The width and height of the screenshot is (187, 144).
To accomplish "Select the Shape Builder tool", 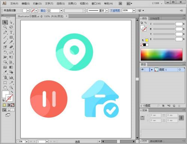I will coord(5,62).
